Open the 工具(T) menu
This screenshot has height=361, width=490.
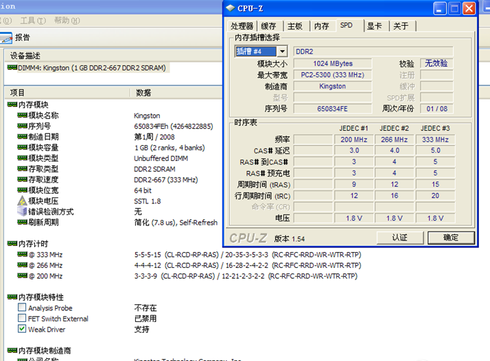[32, 21]
